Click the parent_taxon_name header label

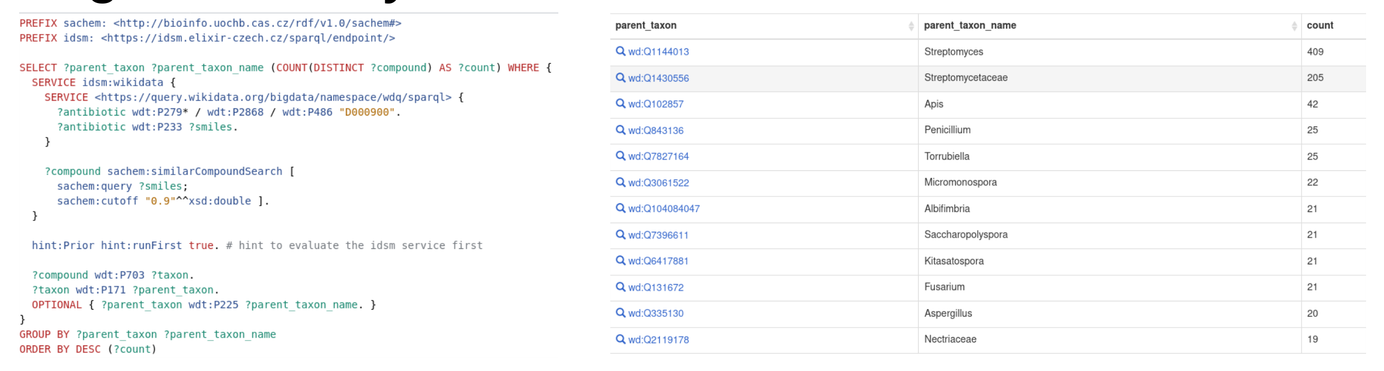tap(969, 26)
